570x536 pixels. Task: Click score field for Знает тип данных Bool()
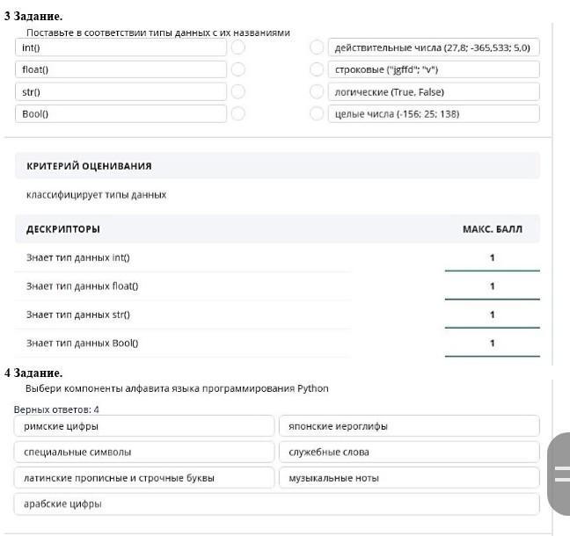tap(492, 344)
